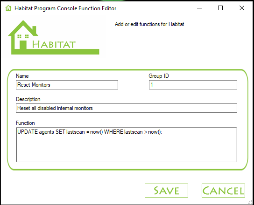
Task: Minimize the Function Editor window
Action: click(199, 8)
